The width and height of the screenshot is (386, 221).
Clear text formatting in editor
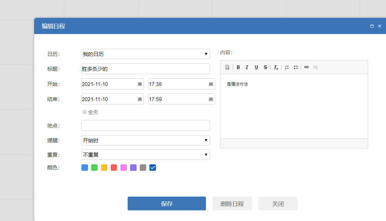[x=276, y=67]
